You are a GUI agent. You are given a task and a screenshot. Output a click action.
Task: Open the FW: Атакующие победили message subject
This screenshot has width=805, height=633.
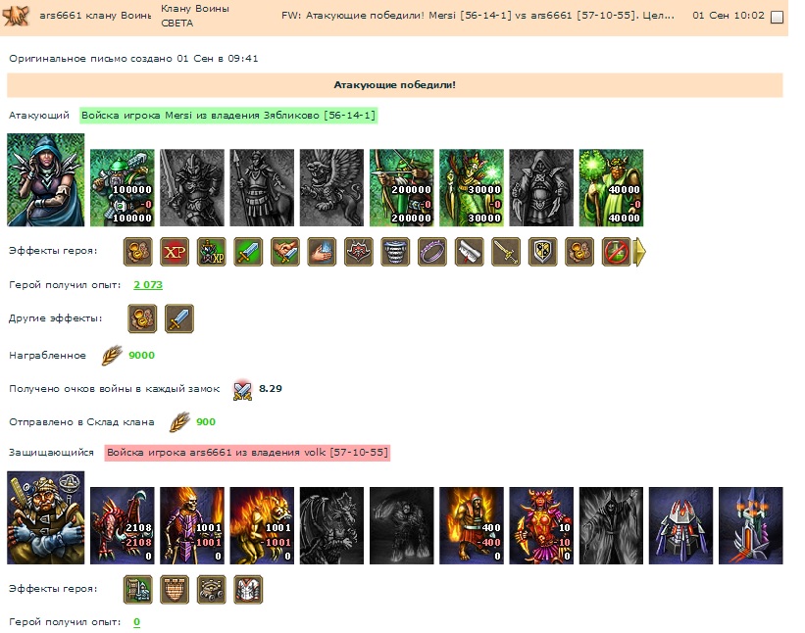tap(478, 16)
